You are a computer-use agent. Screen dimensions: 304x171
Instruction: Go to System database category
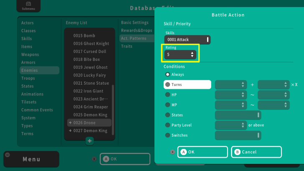pos(28,118)
